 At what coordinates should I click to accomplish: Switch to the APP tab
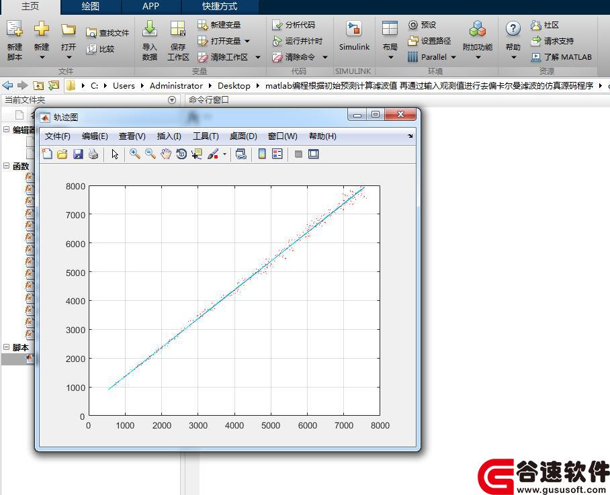pyautogui.click(x=150, y=7)
